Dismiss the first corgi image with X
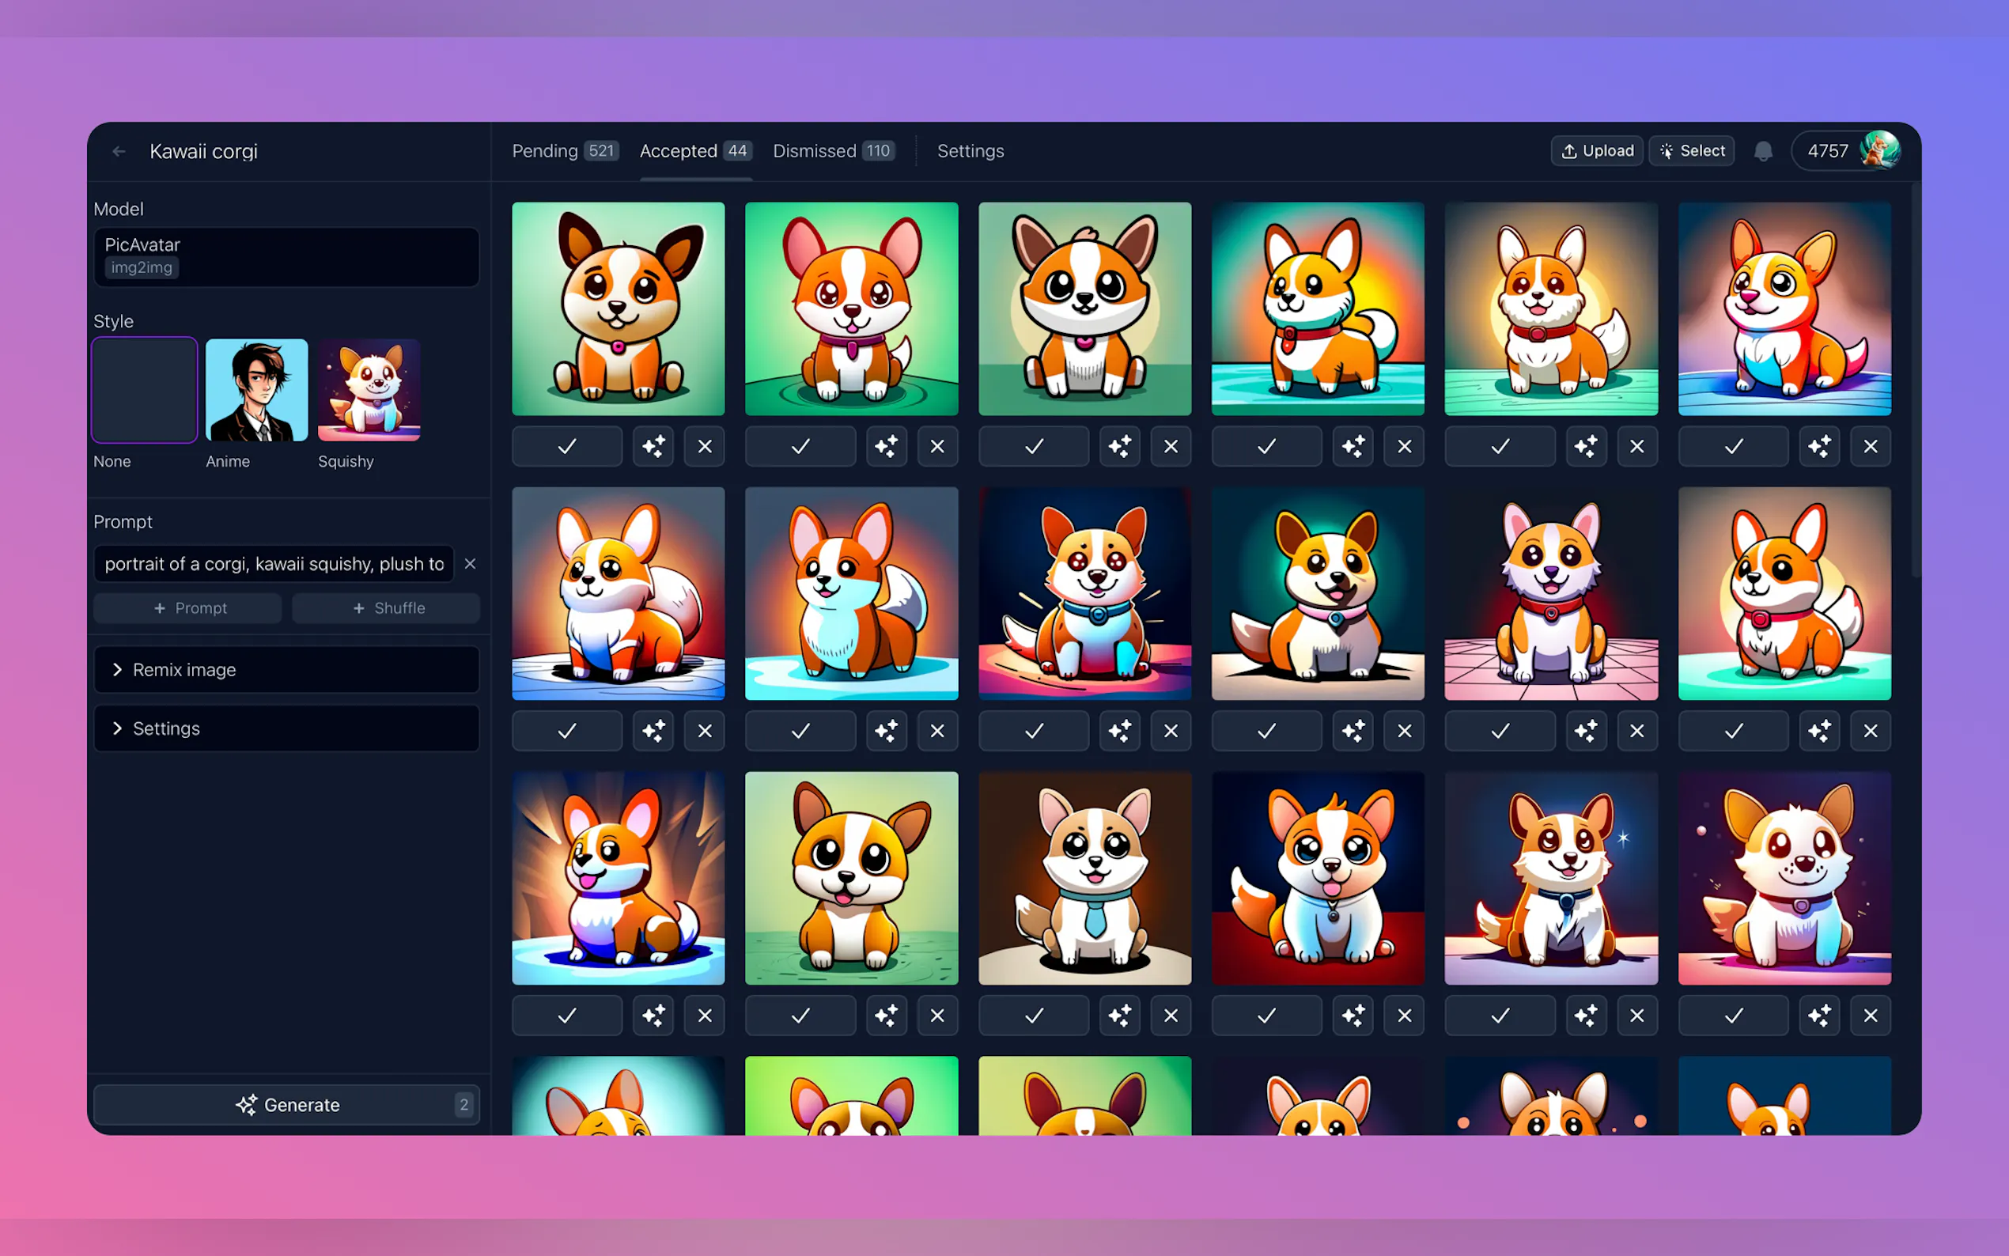The height and width of the screenshot is (1256, 2009). pyautogui.click(x=704, y=446)
